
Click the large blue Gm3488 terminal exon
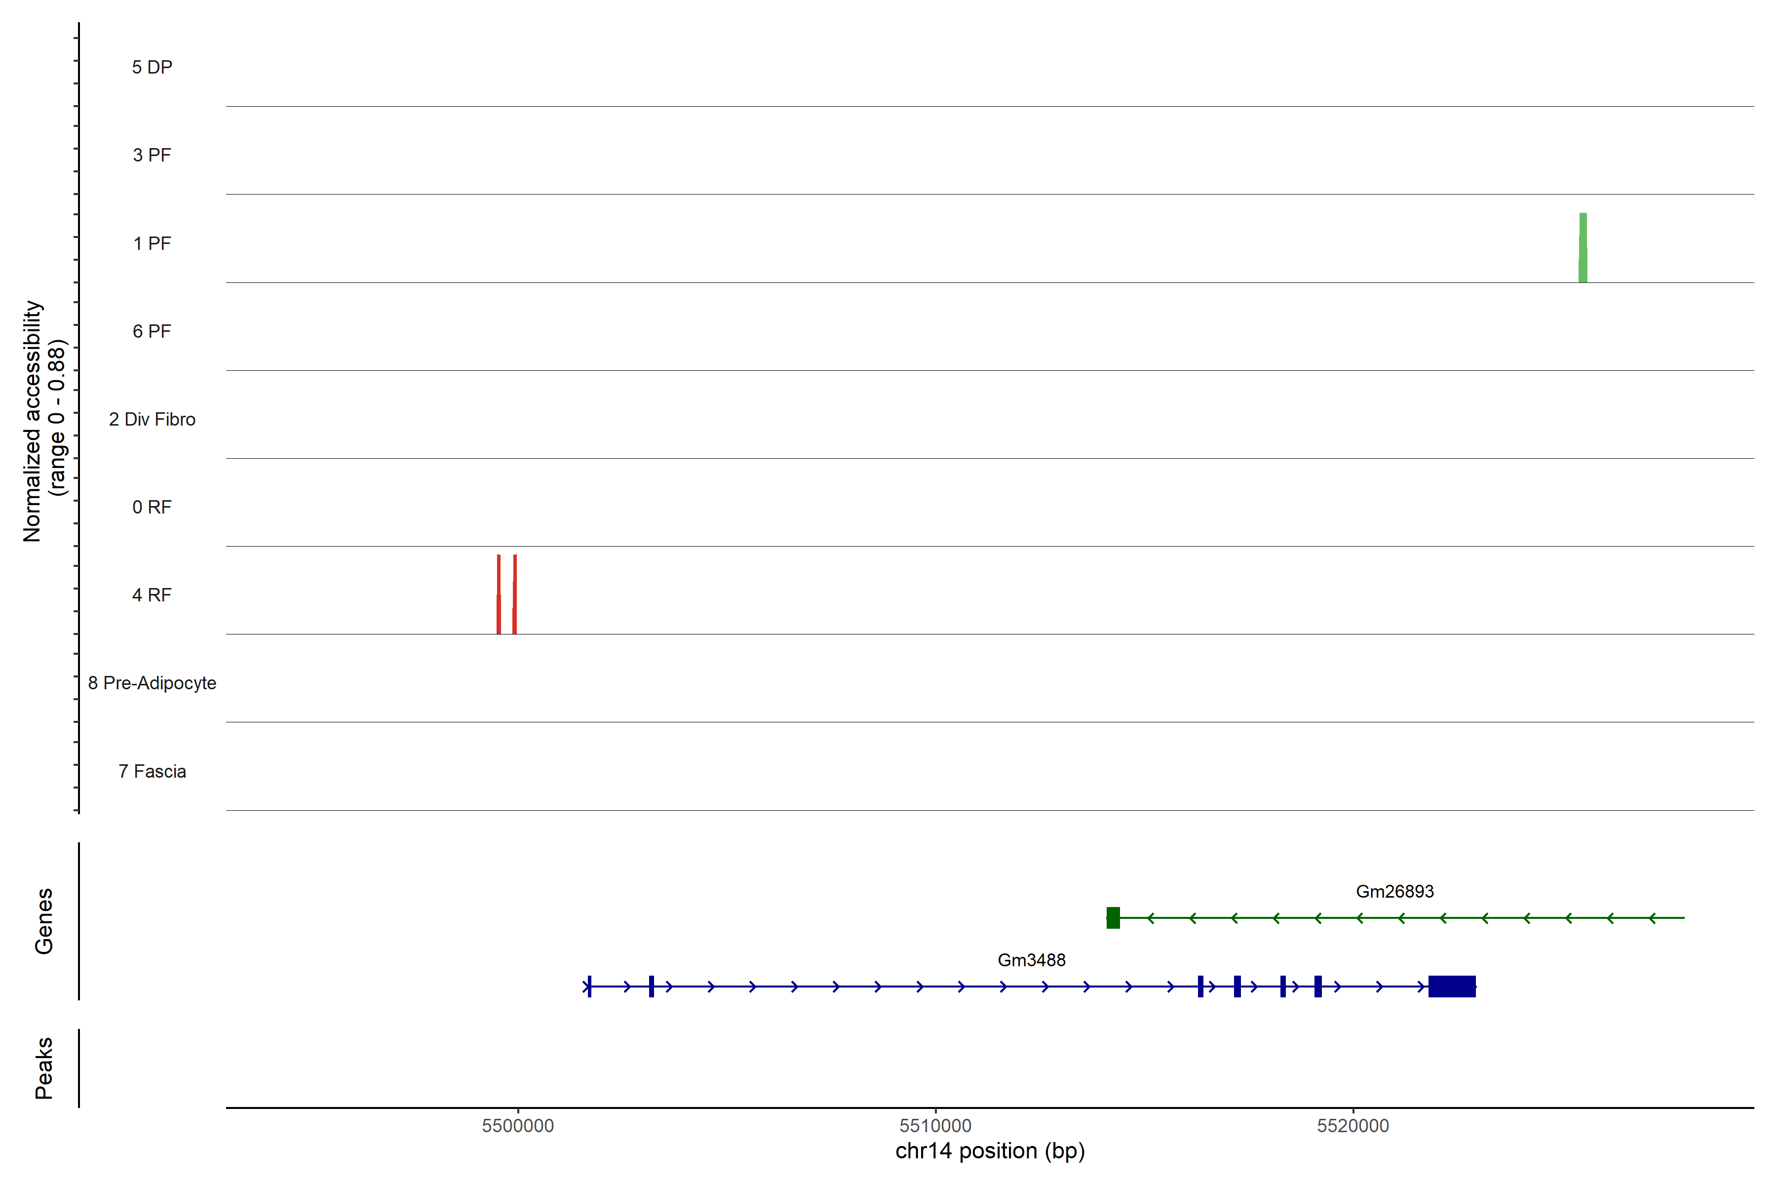(x=1451, y=986)
